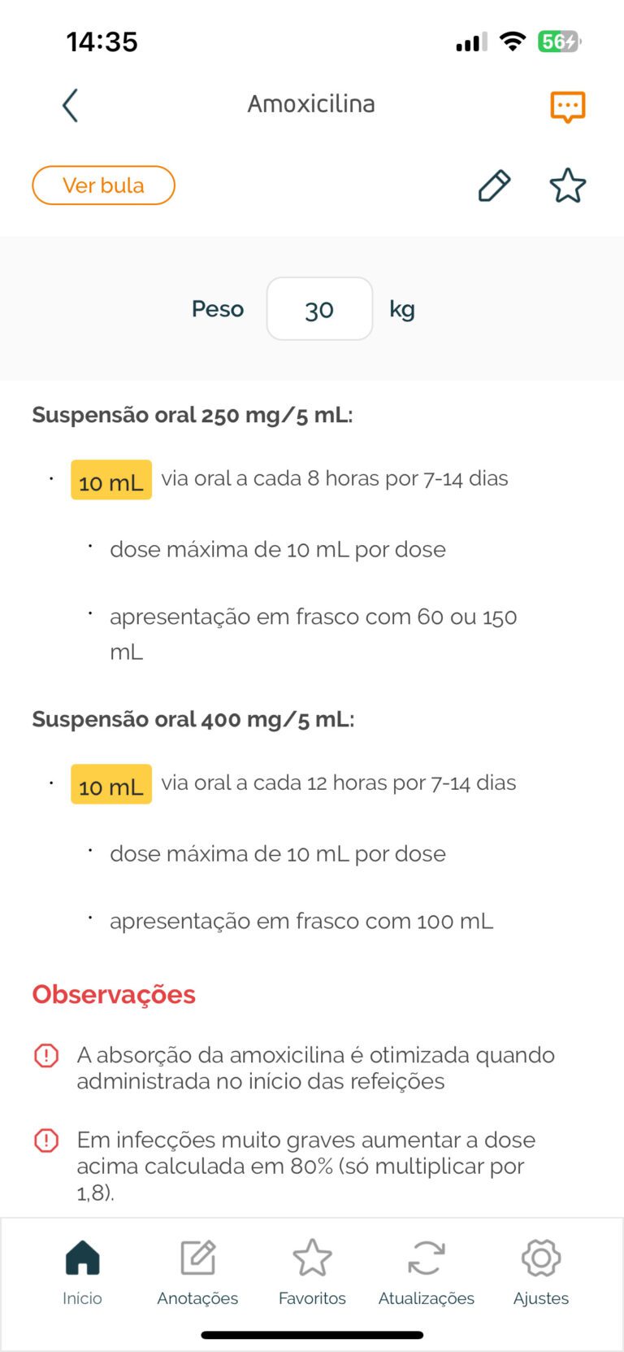Tap the first 10 mL dose highlight
The height and width of the screenshot is (1352, 624).
111,480
